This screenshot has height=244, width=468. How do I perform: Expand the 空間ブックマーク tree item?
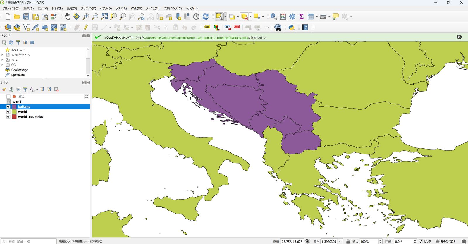[x=2, y=55]
